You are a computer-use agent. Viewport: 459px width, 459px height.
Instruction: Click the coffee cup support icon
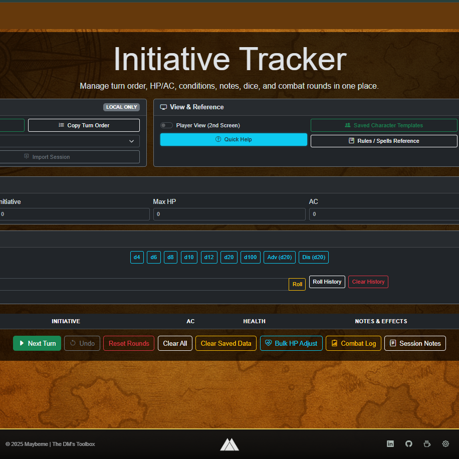click(x=427, y=444)
